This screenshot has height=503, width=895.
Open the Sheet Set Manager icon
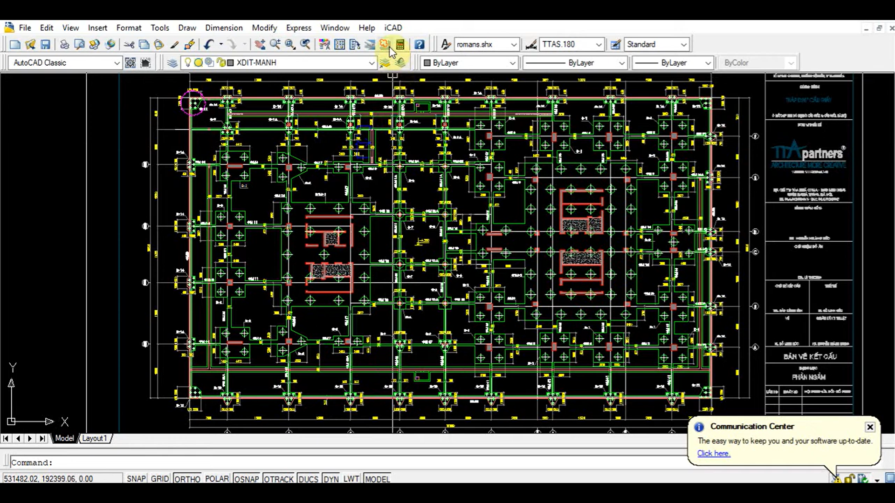point(370,45)
